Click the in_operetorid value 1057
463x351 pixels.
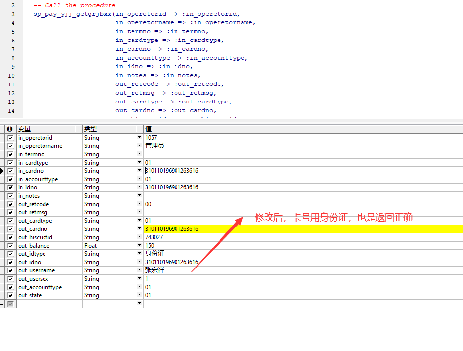pyautogui.click(x=151, y=138)
